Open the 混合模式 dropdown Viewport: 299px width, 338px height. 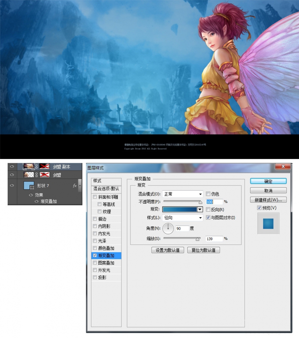(183, 194)
